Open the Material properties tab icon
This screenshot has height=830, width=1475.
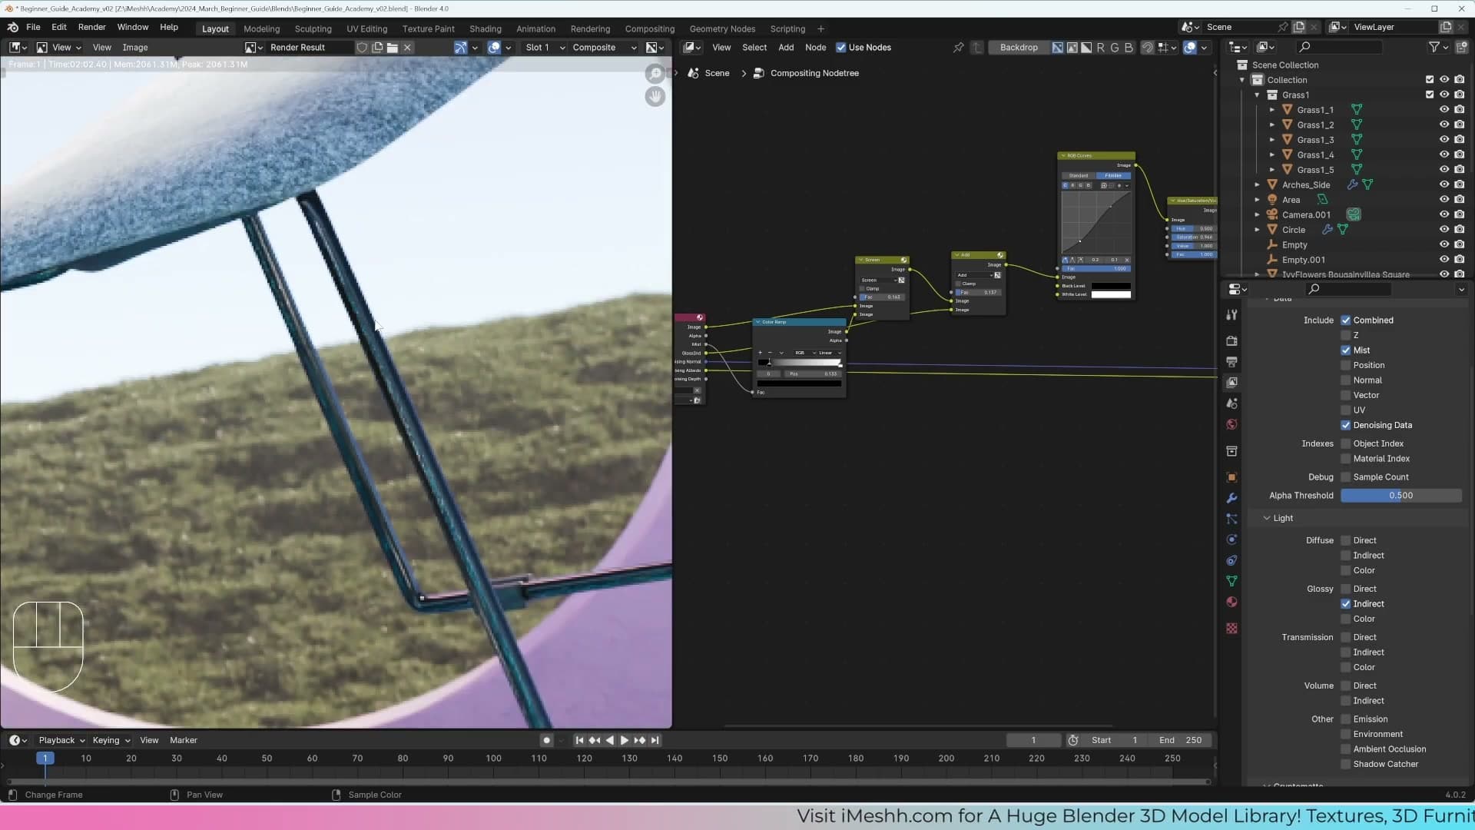1231,602
